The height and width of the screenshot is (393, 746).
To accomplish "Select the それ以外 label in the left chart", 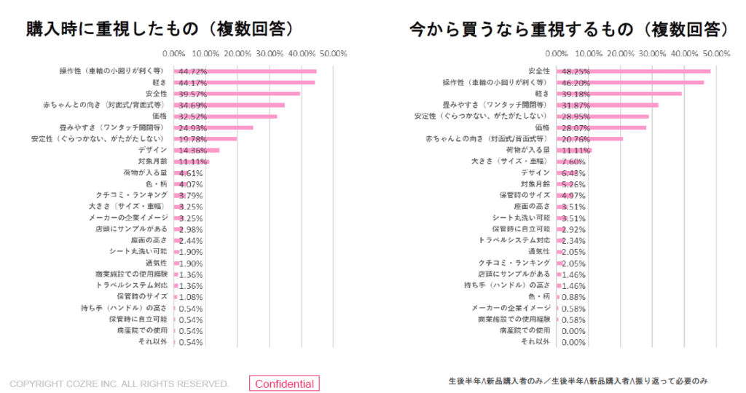I will pos(154,341).
